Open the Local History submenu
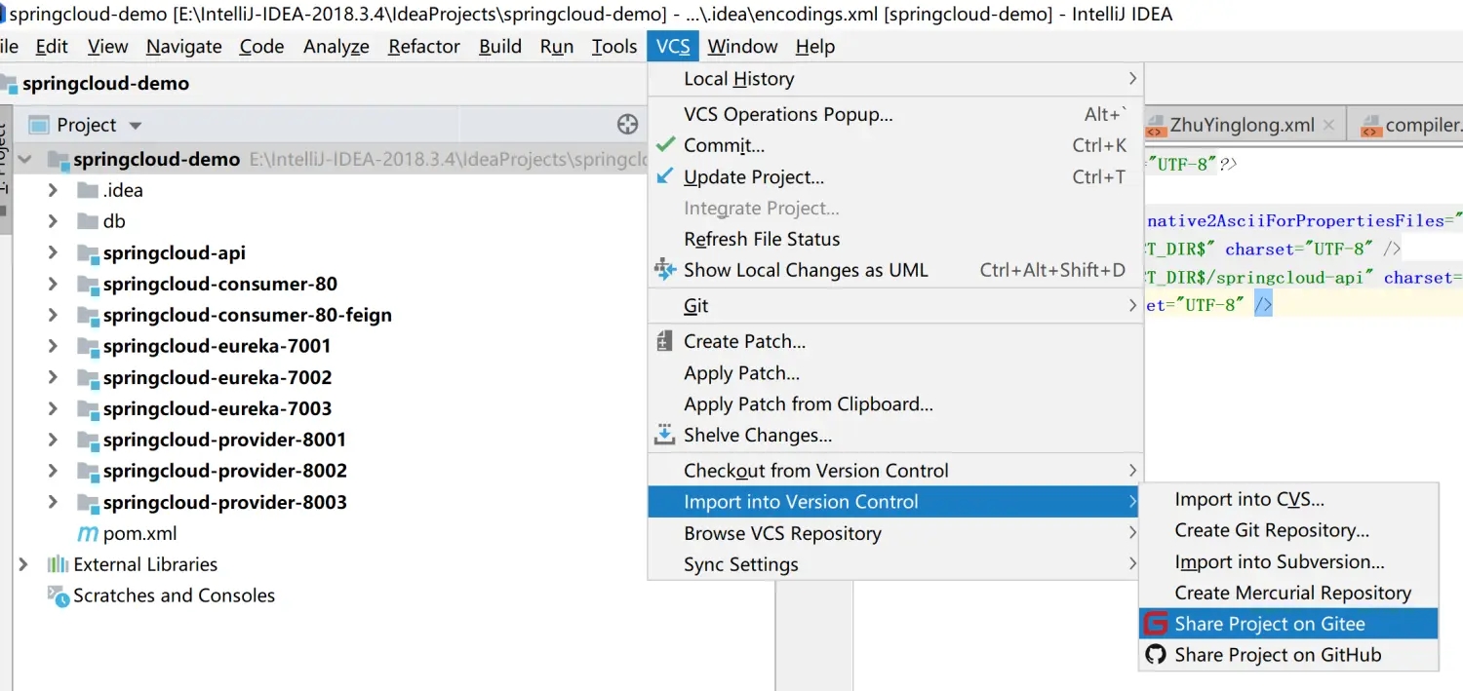The image size is (1463, 691). [895, 79]
